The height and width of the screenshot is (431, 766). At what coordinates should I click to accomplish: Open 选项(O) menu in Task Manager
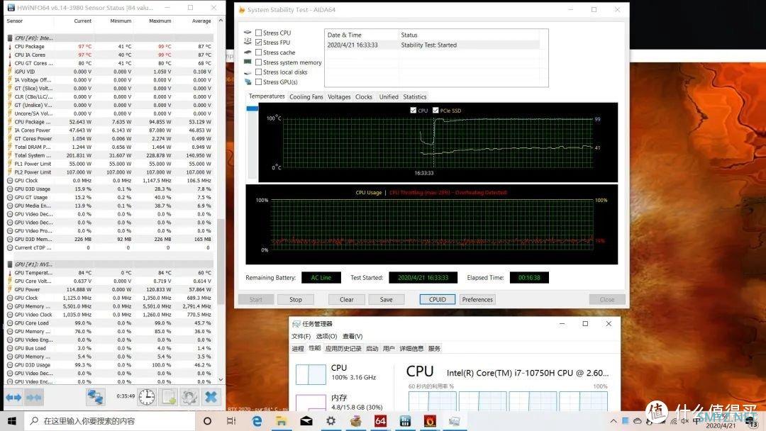(326, 336)
